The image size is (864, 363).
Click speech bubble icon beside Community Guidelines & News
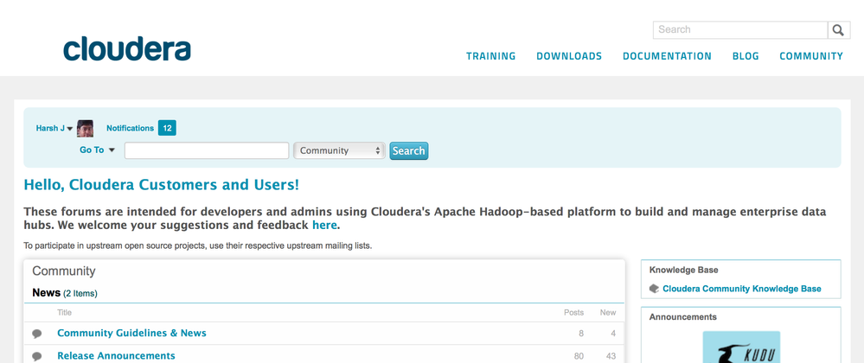point(37,334)
